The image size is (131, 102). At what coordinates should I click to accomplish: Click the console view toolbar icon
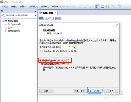(x=119, y=7)
